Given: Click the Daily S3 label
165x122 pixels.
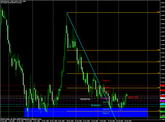Looking at the screenshot, I should [x=106, y=113].
